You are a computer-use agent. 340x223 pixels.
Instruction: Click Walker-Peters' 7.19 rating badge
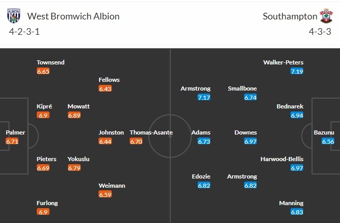point(297,72)
